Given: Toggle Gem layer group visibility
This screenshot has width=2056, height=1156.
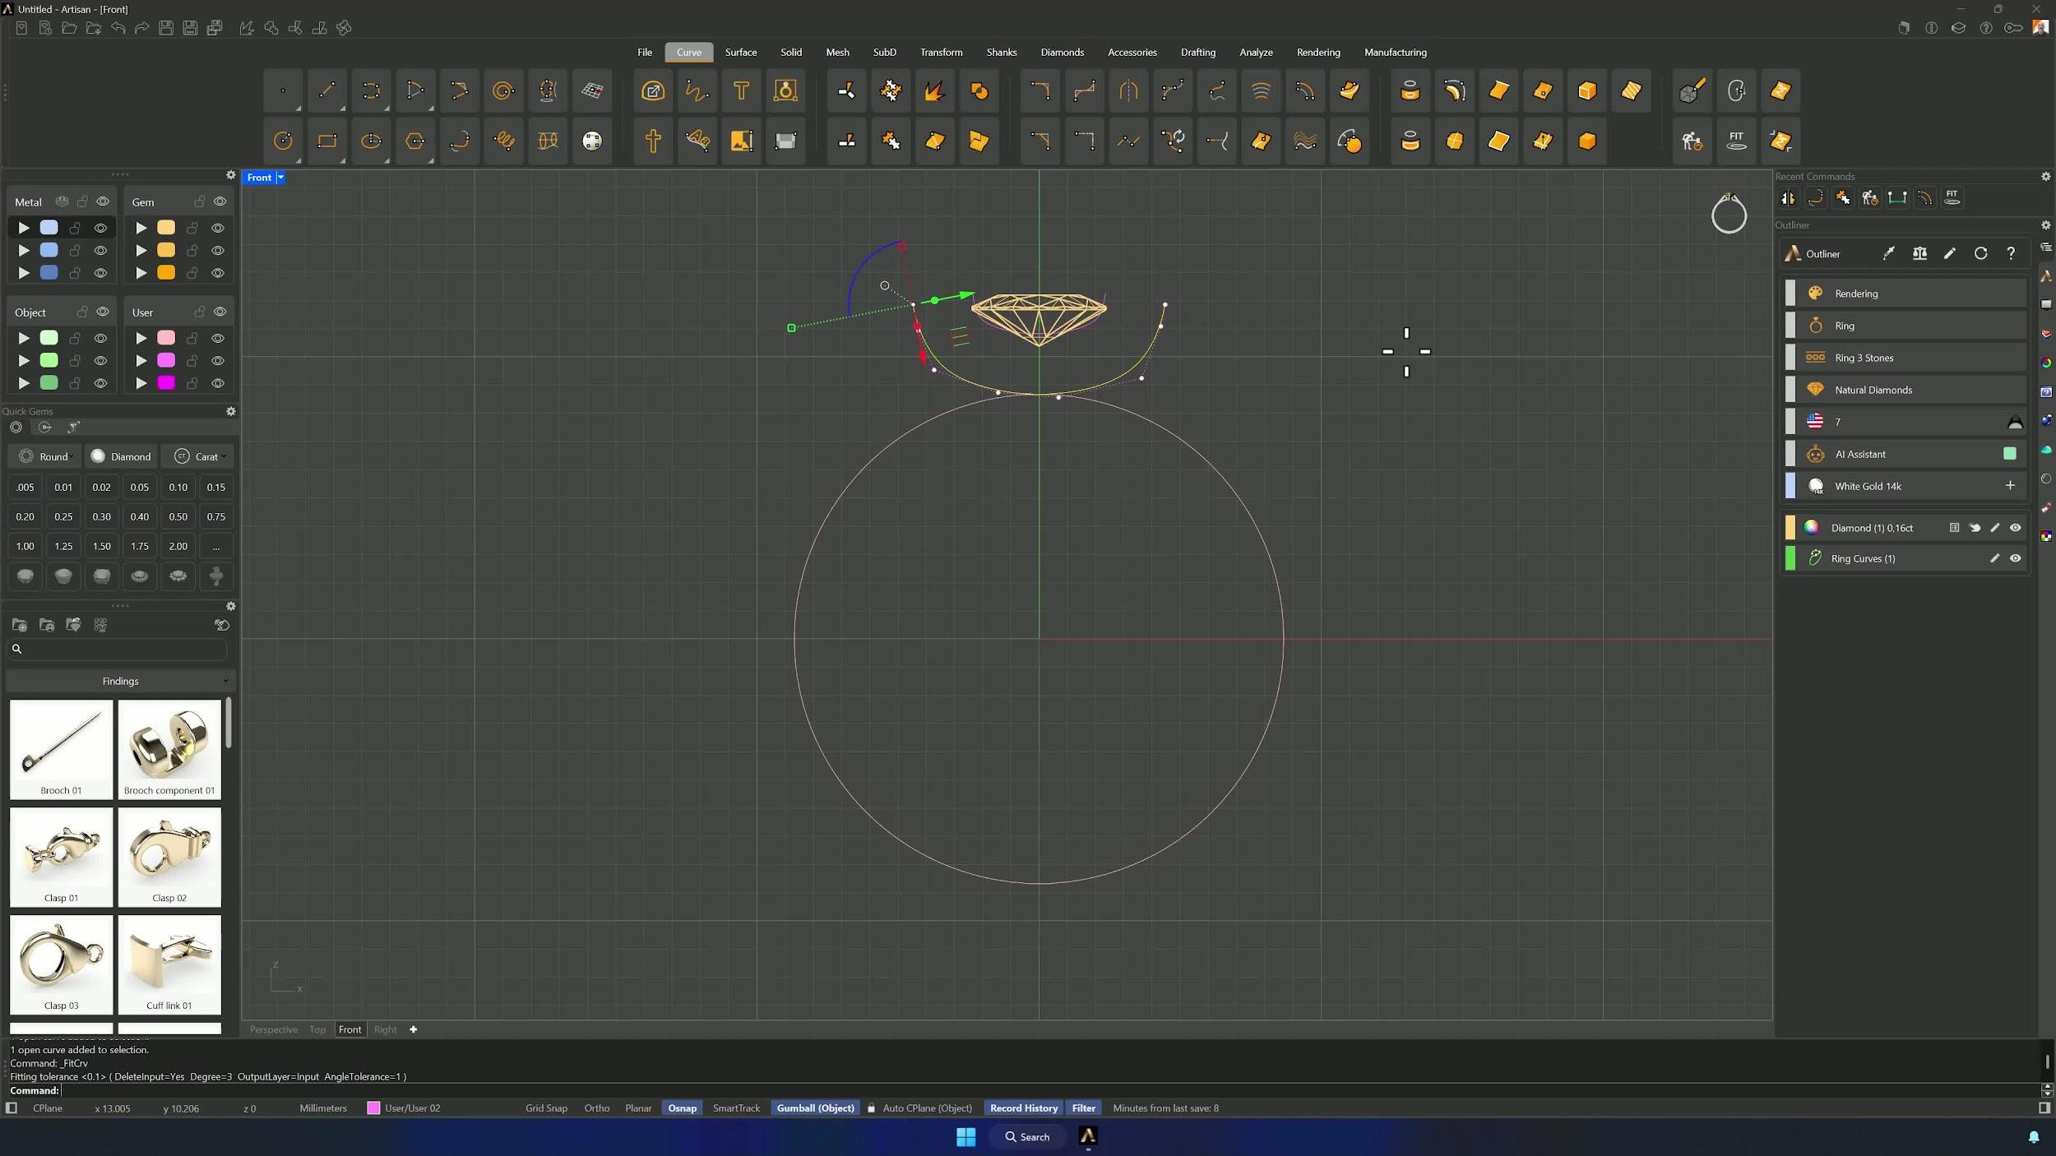Looking at the screenshot, I should (x=220, y=201).
